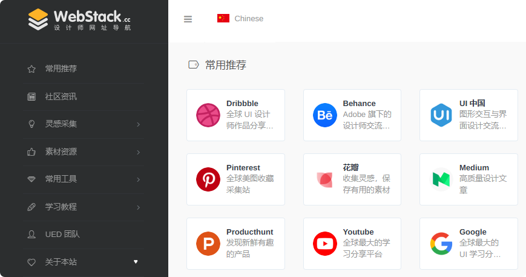This screenshot has height=277, width=526.
Task: Click the thumbs-up icon beside 素材资源
Action: pos(31,152)
